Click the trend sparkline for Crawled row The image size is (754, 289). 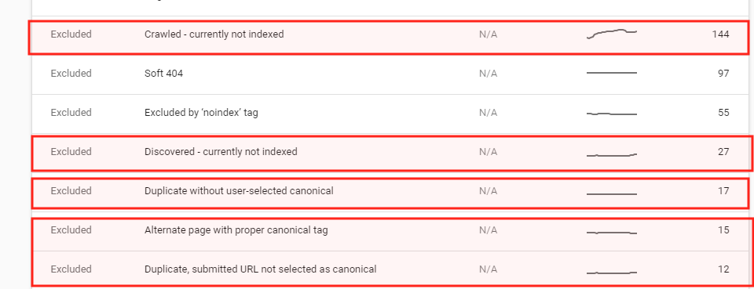[612, 34]
